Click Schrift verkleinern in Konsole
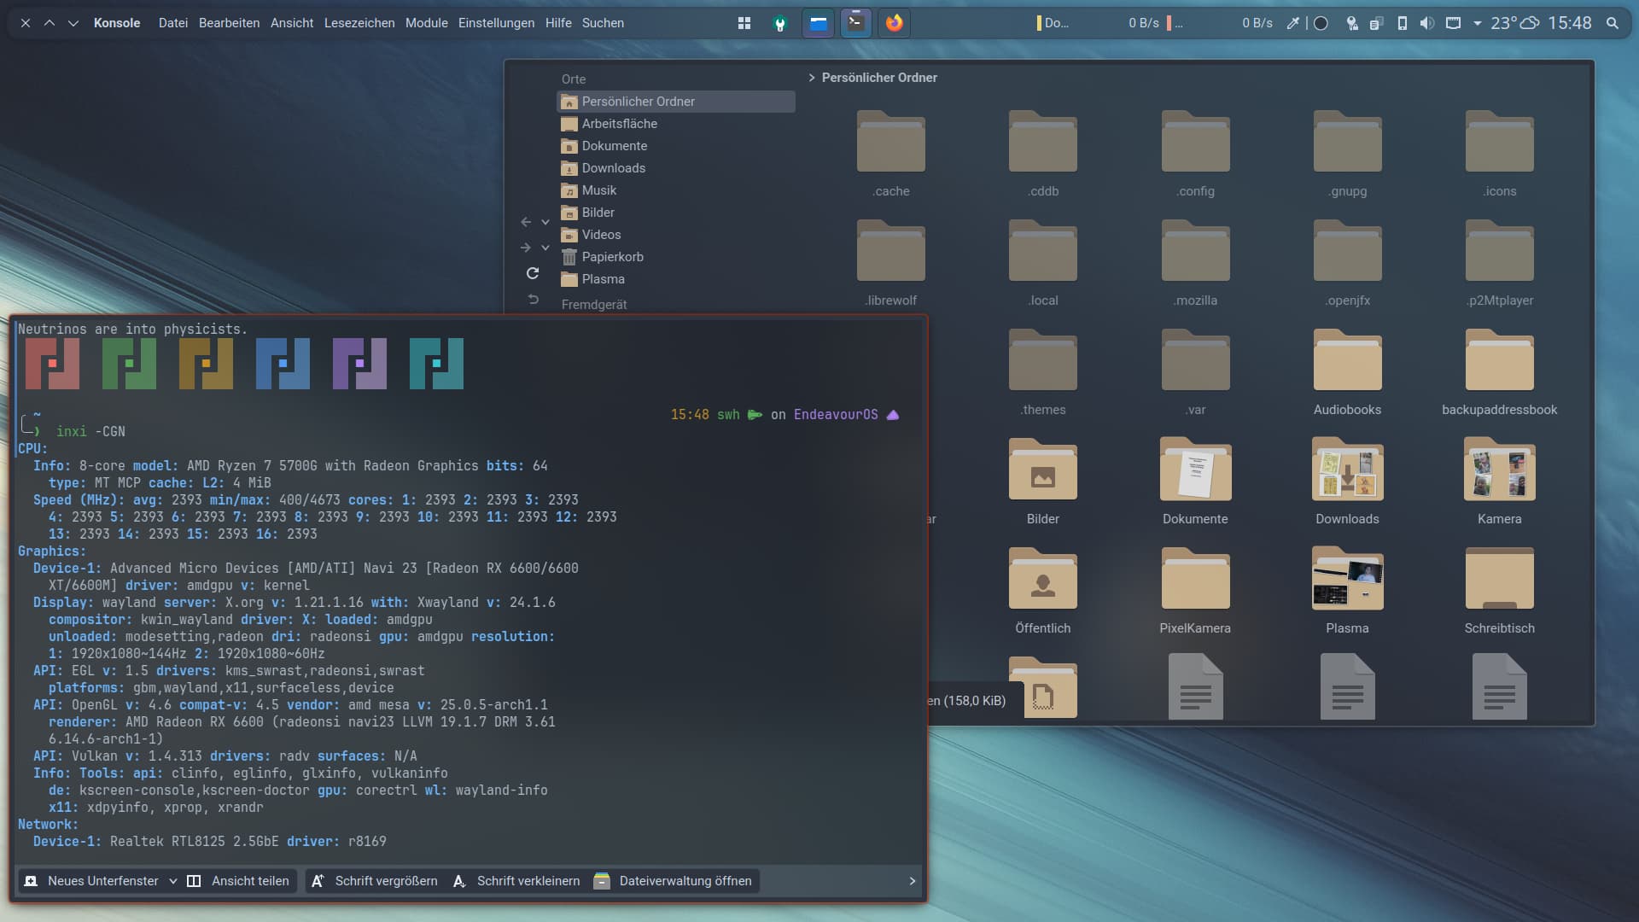The image size is (1639, 922). click(516, 881)
